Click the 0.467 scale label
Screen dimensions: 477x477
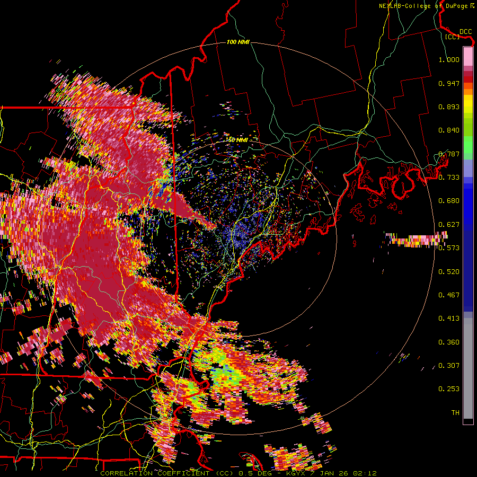point(449,295)
